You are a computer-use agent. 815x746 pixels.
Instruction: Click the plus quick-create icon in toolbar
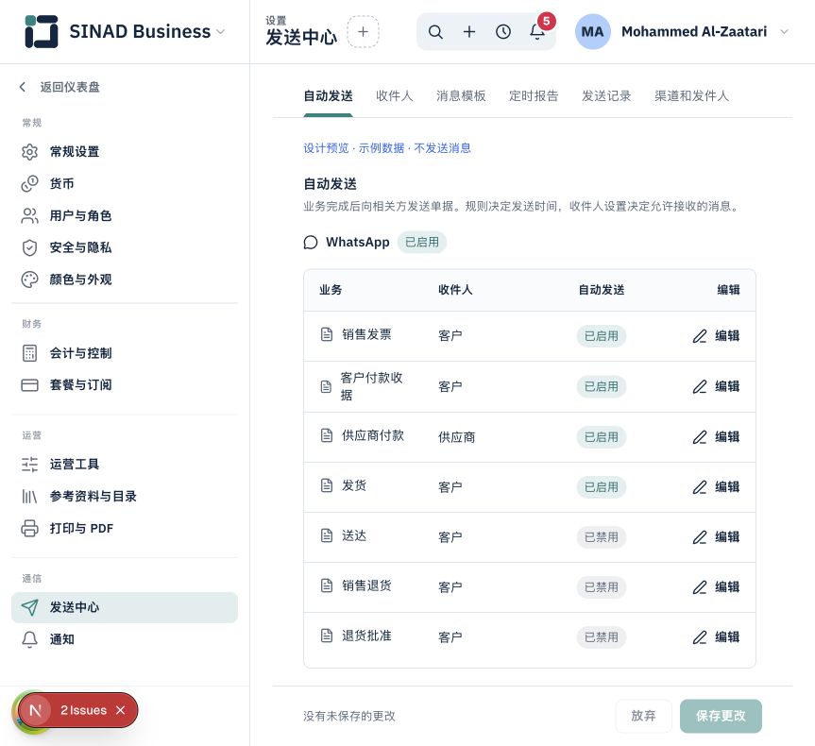(x=469, y=32)
